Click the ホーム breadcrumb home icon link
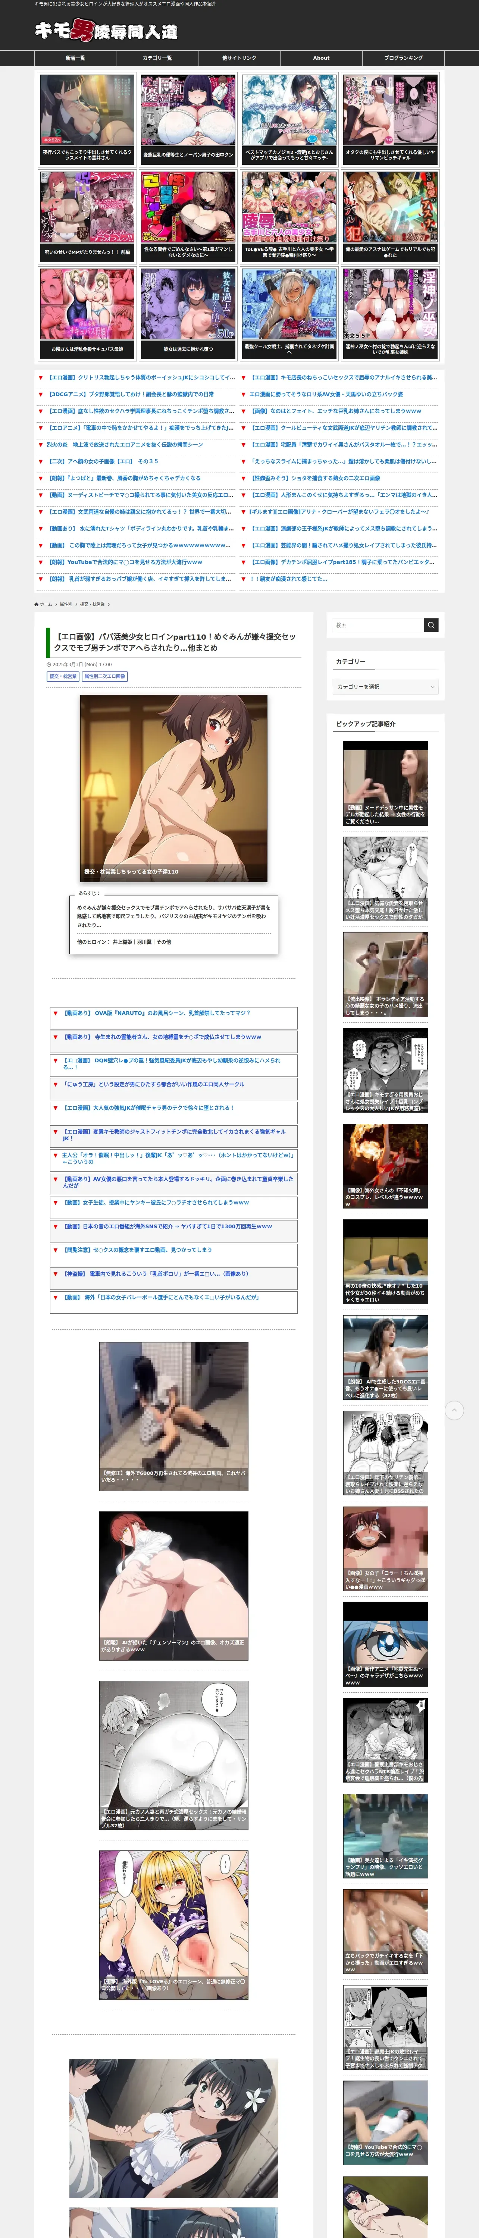This screenshot has height=2238, width=479. click(x=44, y=604)
